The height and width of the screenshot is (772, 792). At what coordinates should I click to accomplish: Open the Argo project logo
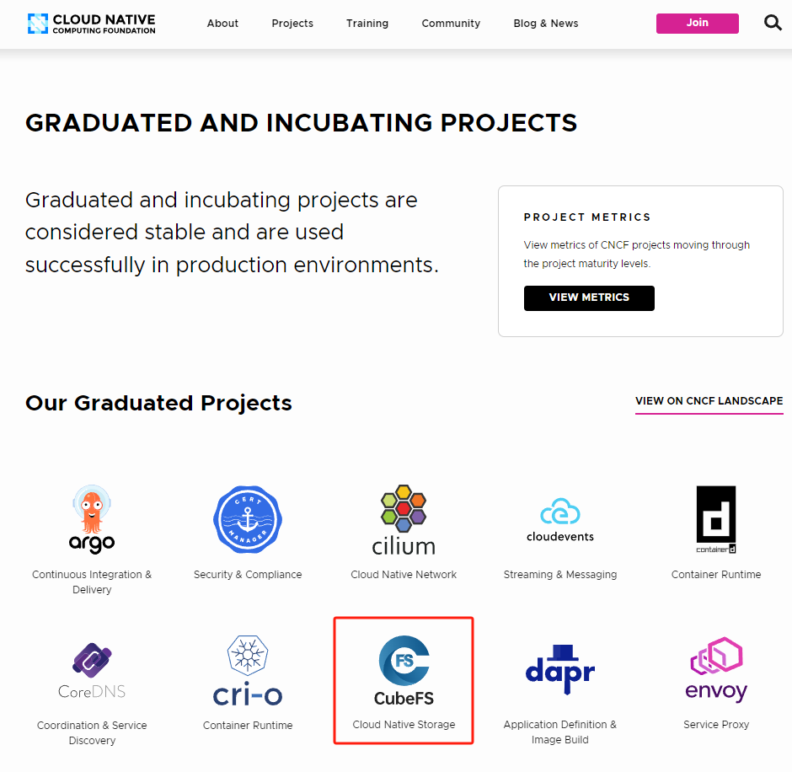point(92,520)
